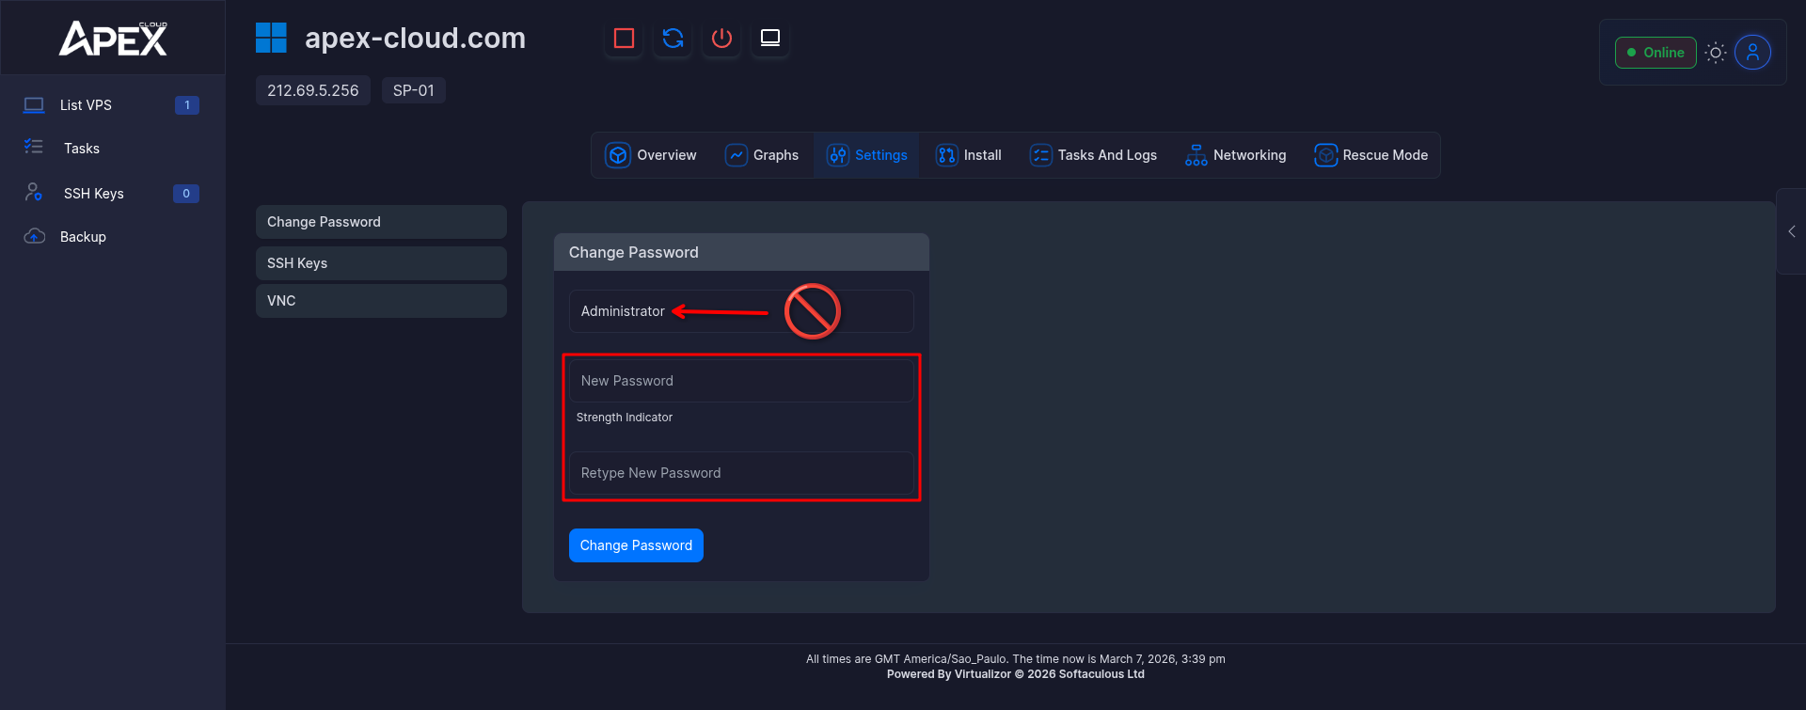
Task: Click the Restart VPS icon
Action: pyautogui.click(x=673, y=39)
